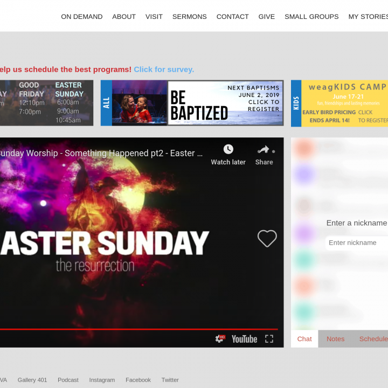The width and height of the screenshot is (388, 388).
Task: Open the Click for survey link
Action: pyautogui.click(x=164, y=70)
